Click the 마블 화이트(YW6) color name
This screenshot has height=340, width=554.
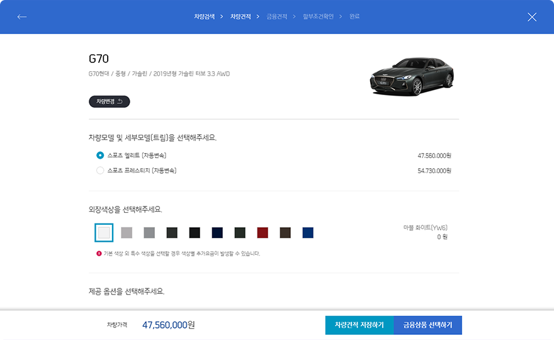426,227
